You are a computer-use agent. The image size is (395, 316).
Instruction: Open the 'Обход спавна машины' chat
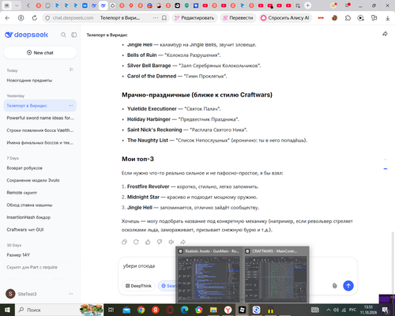click(40, 205)
